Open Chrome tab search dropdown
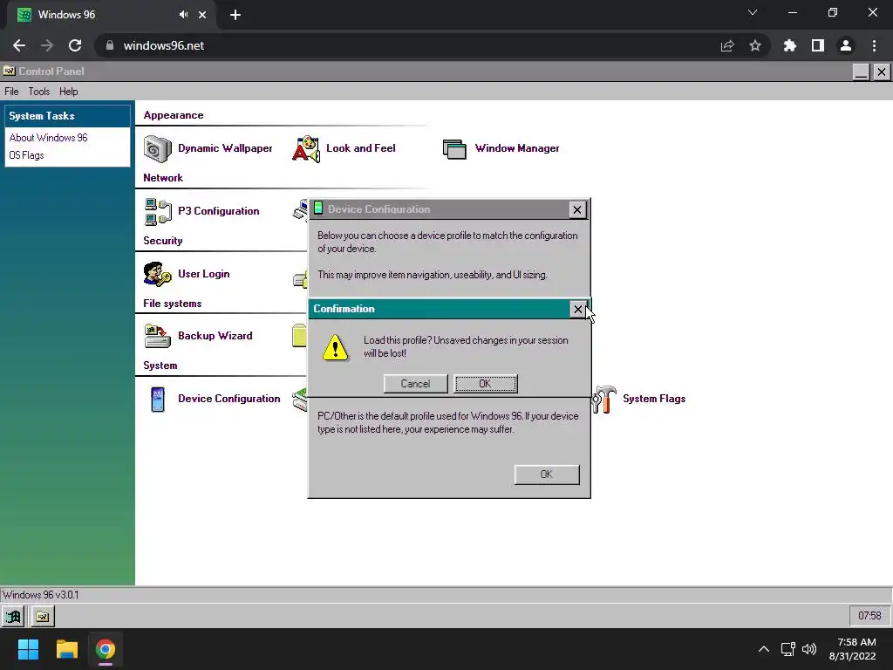This screenshot has height=670, width=893. 753,12
